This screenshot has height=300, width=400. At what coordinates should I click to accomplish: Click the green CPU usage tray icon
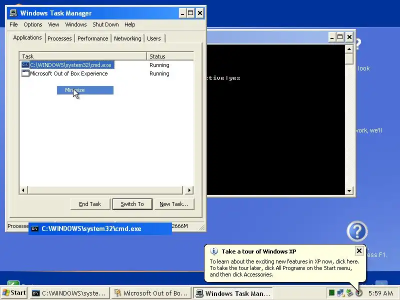pyautogui.click(x=331, y=293)
